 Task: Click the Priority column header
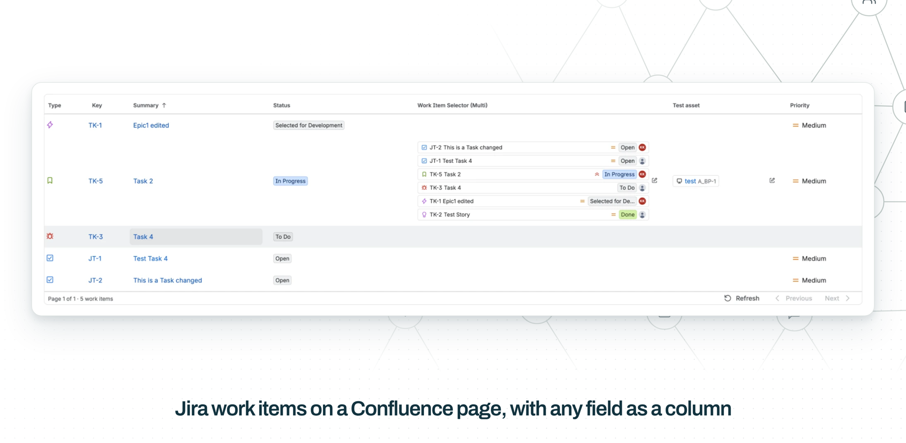coord(800,105)
